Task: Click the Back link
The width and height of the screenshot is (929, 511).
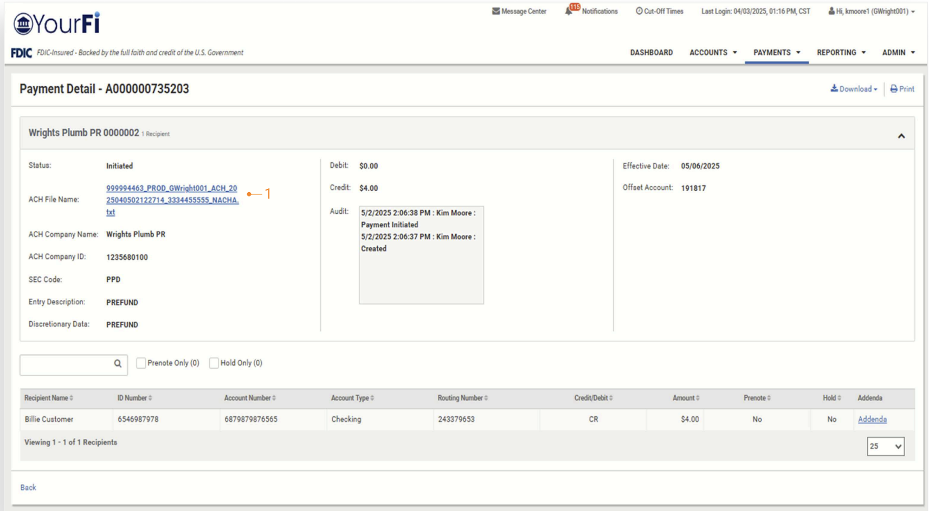Action: 28,488
